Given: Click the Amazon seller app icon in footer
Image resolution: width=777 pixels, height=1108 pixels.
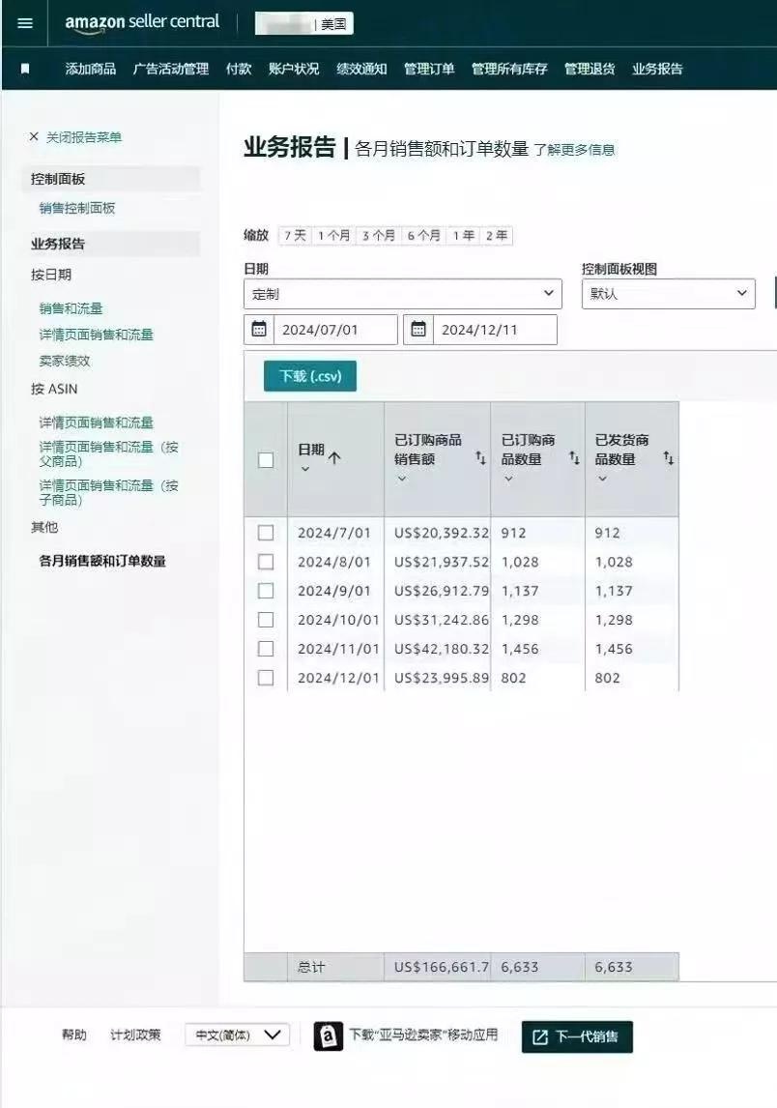Looking at the screenshot, I should pyautogui.click(x=329, y=1035).
